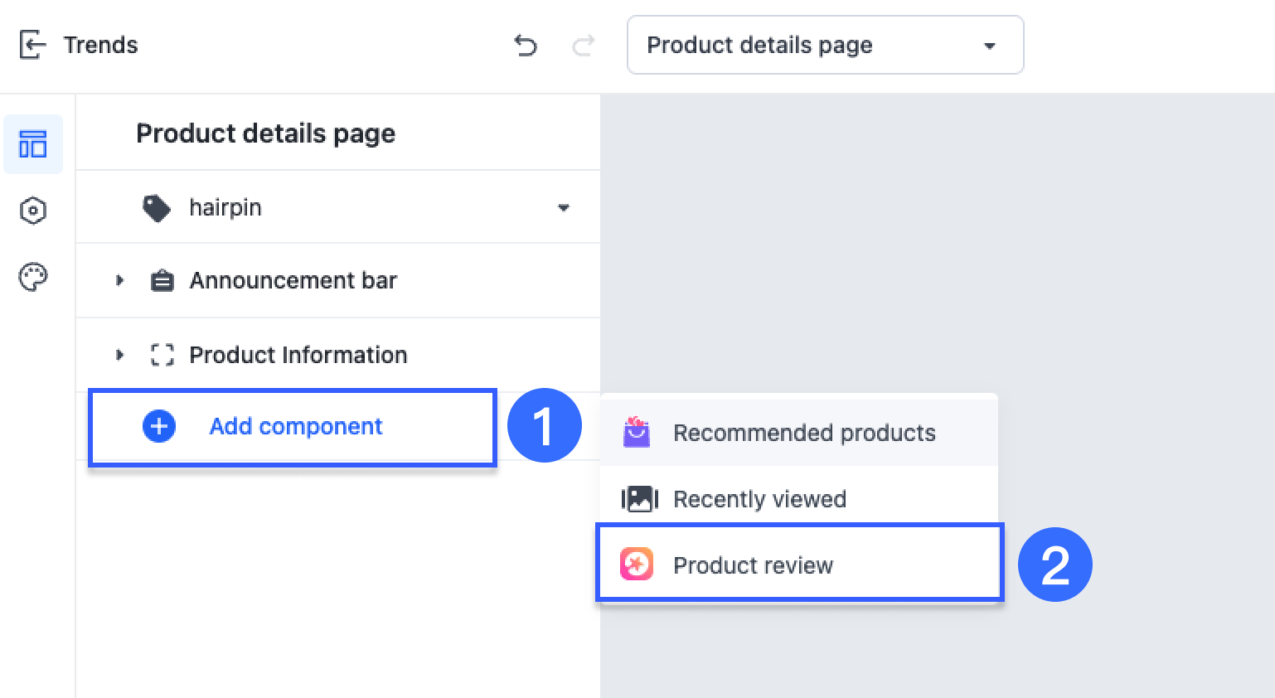
Task: Click the Announcement bar clipboard icon
Action: point(162,281)
